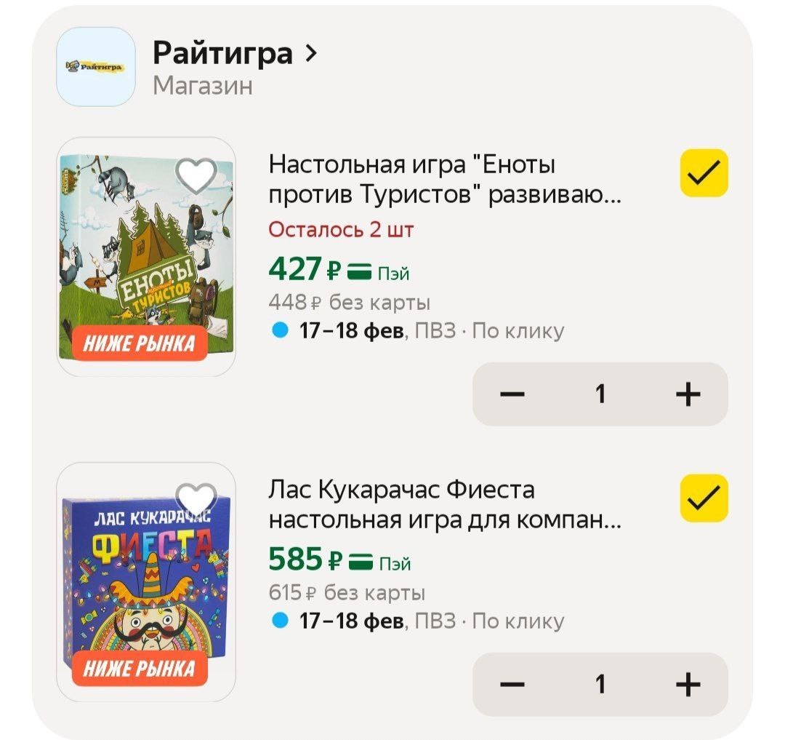Open the Райтигра store via the chevron arrow
The height and width of the screenshot is (740, 785).
[313, 54]
